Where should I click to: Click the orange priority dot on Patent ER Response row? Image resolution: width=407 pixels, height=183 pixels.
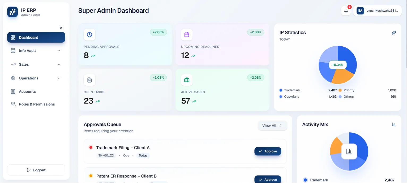(x=91, y=176)
